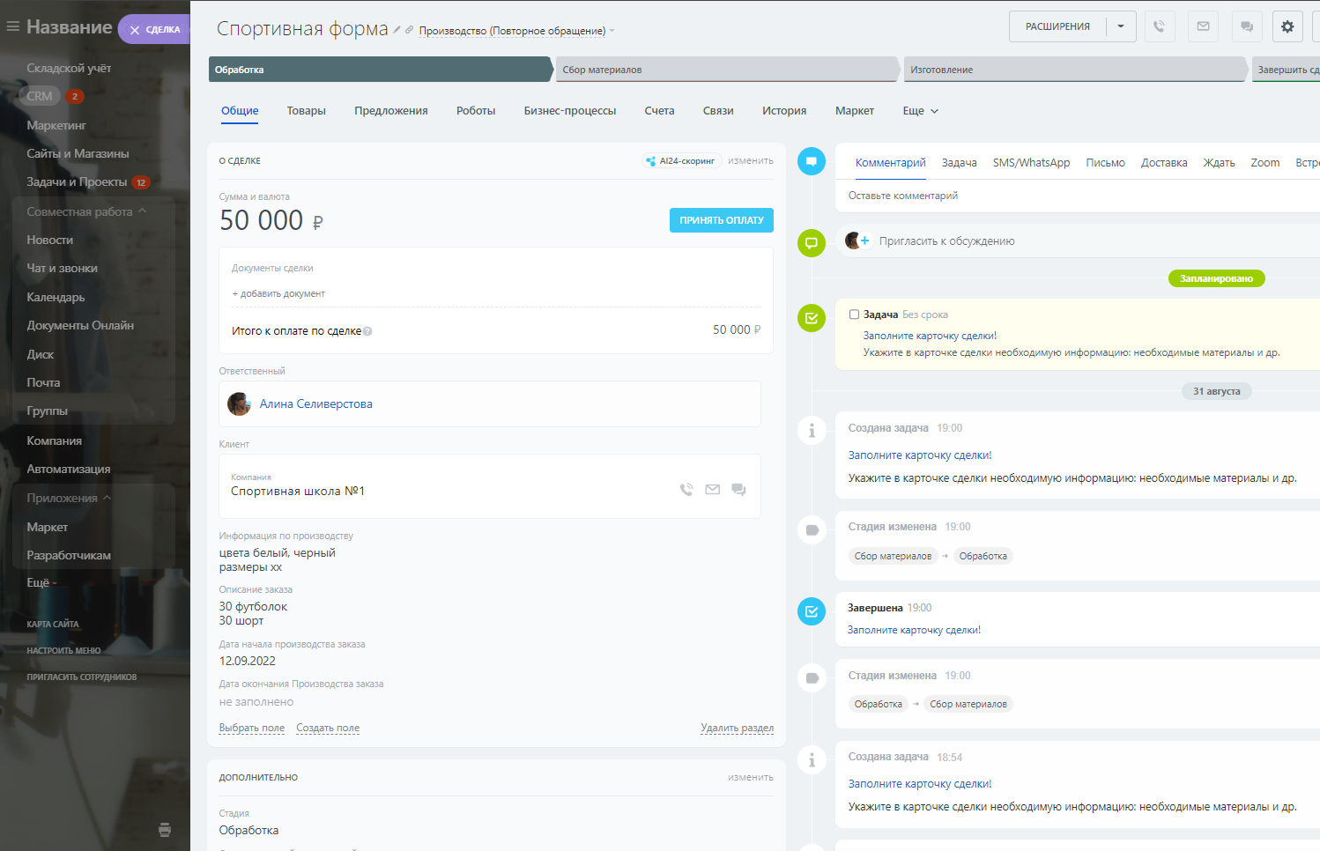Open deal settings gear icon

pyautogui.click(x=1287, y=26)
